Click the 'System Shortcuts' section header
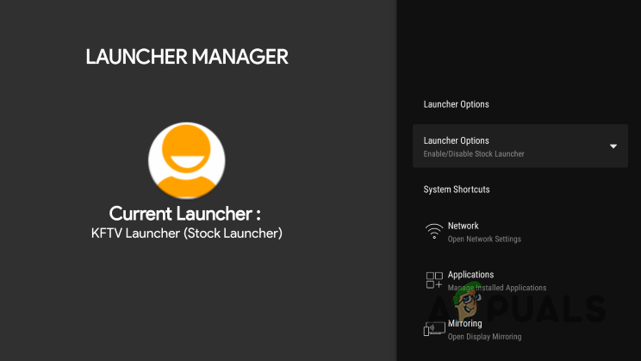The width and height of the screenshot is (641, 361). (457, 190)
